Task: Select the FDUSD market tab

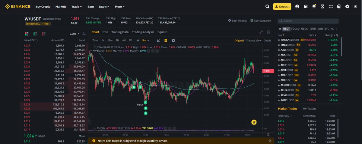Action: [x=295, y=29]
